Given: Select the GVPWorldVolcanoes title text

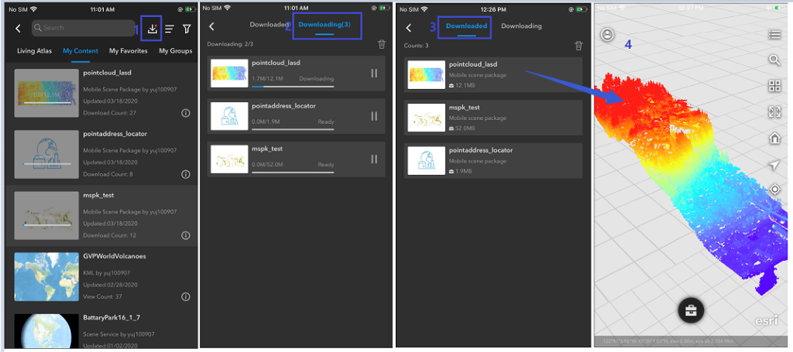Looking at the screenshot, I should coord(115,256).
